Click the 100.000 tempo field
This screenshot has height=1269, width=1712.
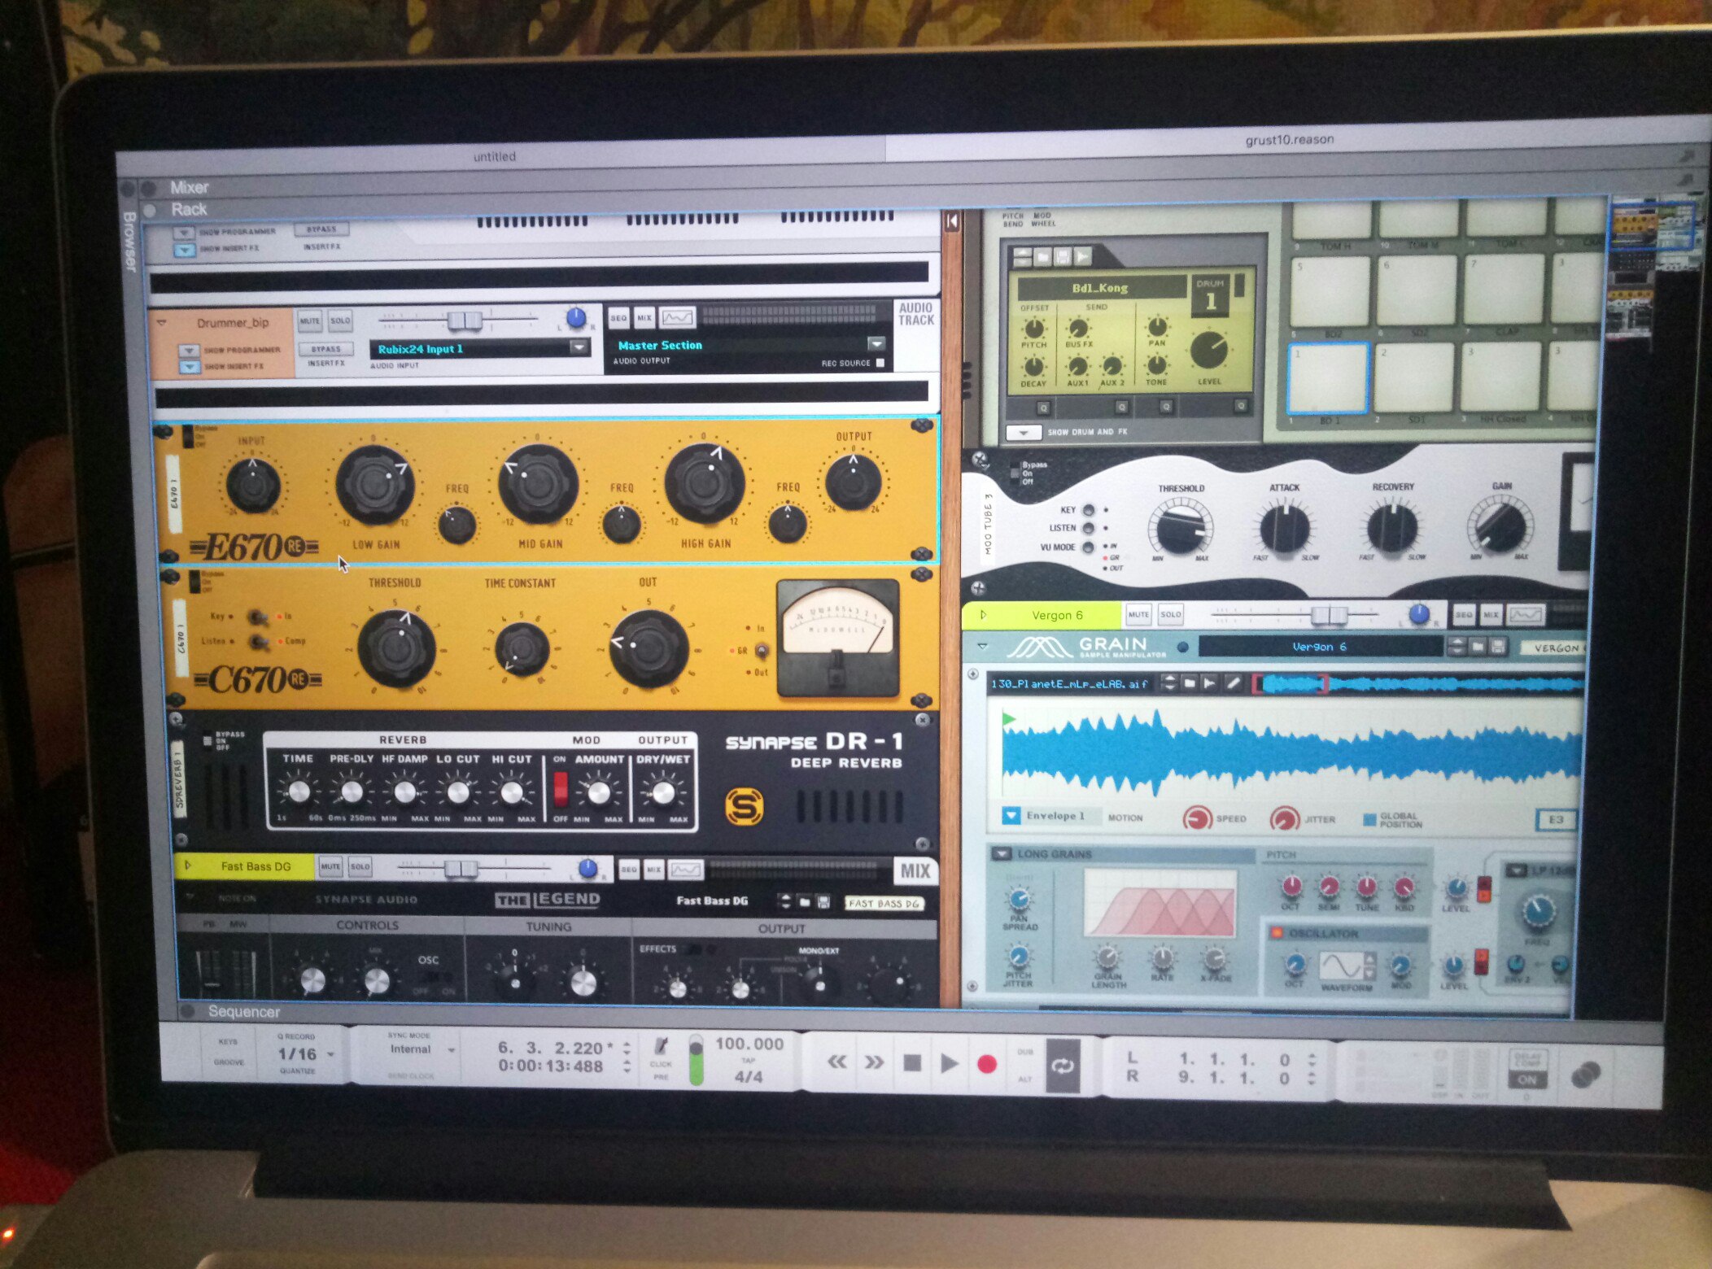pos(749,1044)
